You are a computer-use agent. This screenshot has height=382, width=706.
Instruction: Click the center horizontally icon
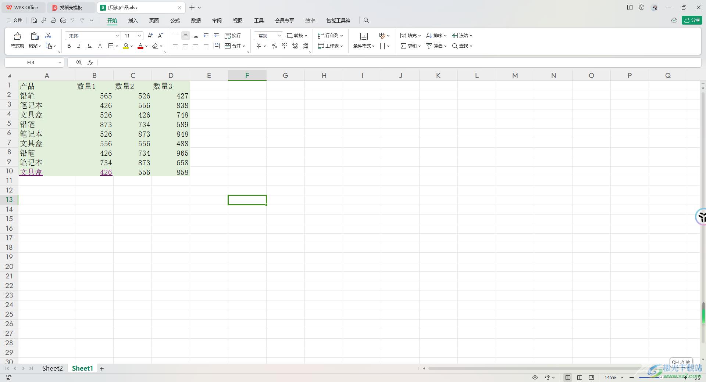186,46
